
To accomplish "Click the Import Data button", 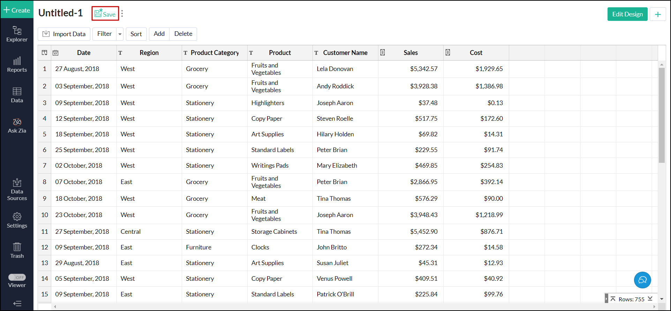I will click(x=64, y=34).
